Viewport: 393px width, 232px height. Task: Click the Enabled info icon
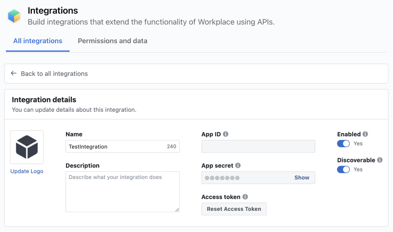(x=365, y=134)
